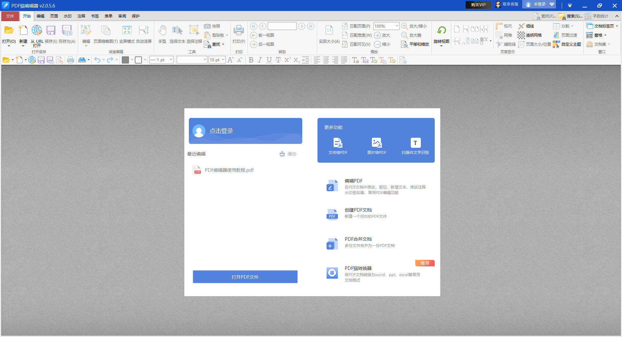Click the 打开PDF文件 button

(x=245, y=277)
